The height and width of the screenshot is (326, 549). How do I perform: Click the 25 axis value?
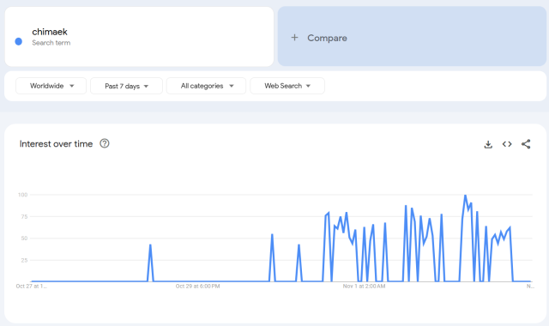(24, 261)
